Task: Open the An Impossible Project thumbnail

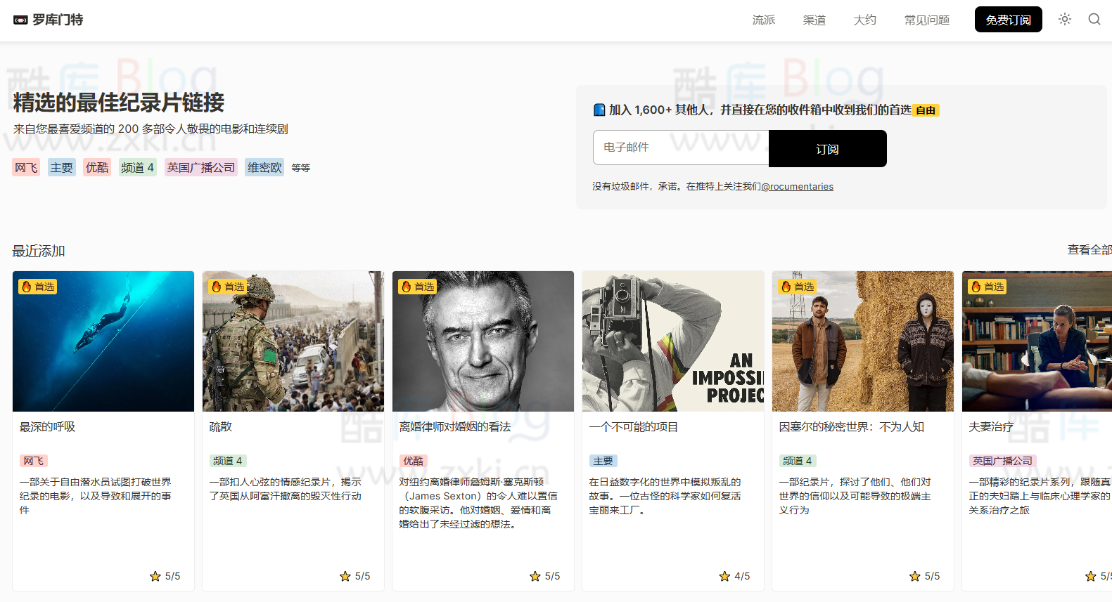Action: coord(673,341)
